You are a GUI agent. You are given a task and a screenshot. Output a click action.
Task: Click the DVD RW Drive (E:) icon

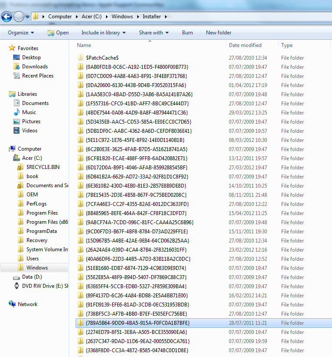click(x=17, y=286)
